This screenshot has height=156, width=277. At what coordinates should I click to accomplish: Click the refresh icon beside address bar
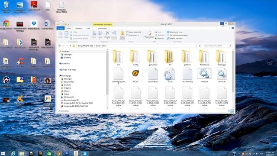[x=200, y=46]
